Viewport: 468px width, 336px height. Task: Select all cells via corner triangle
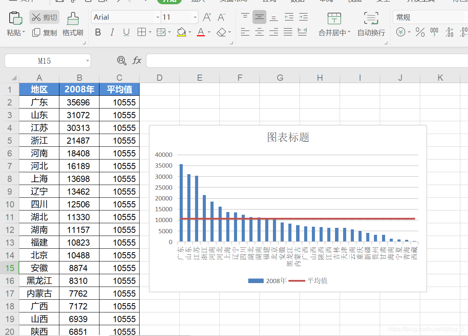point(14,78)
